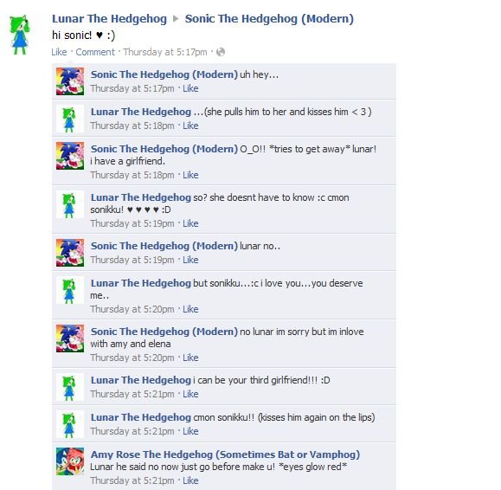Like the original "hi sonic!" post
Viewport: 501px width, 490px height.
point(59,52)
